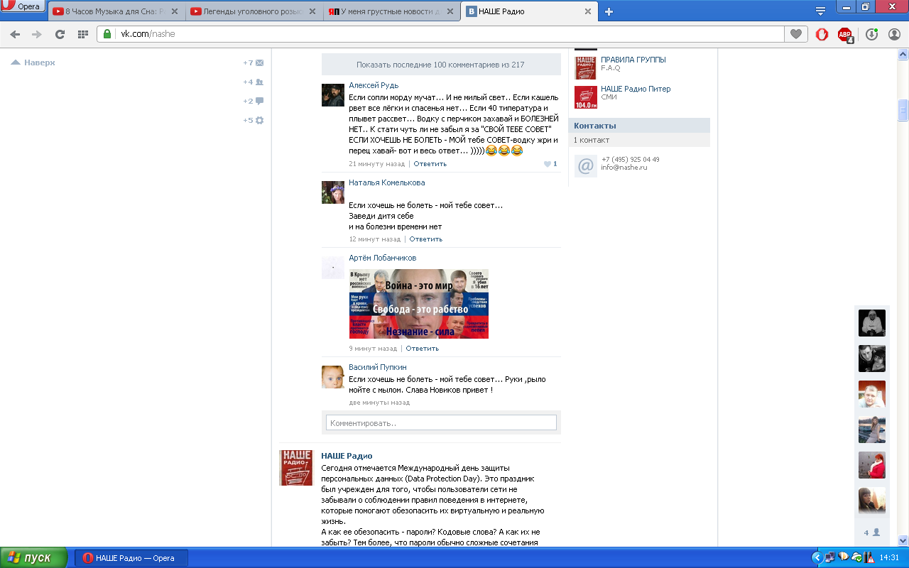
Task: Go back with the browser back arrow
Action: click(x=15, y=34)
